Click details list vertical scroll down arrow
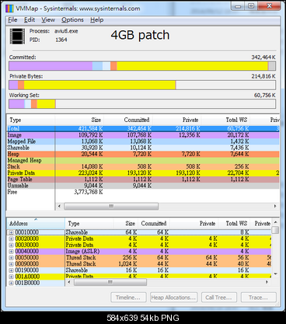This screenshot has height=324, width=286. click(x=275, y=274)
